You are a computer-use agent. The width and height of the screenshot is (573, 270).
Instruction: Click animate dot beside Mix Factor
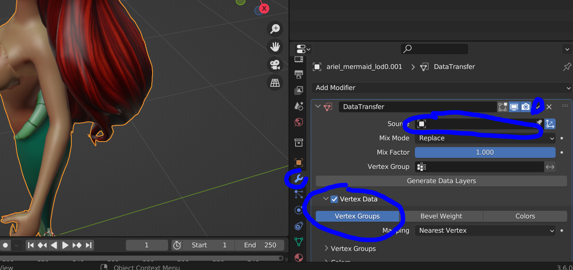[x=562, y=153]
